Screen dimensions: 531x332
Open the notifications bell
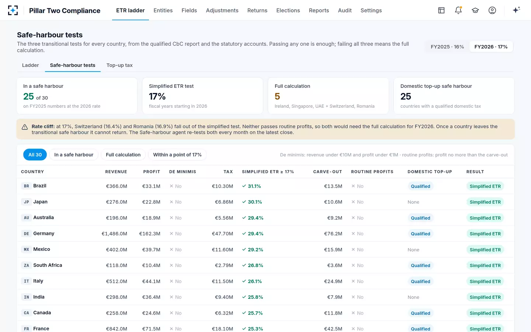458,10
